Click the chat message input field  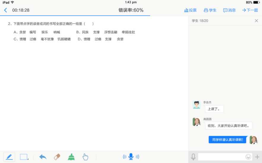221,157
